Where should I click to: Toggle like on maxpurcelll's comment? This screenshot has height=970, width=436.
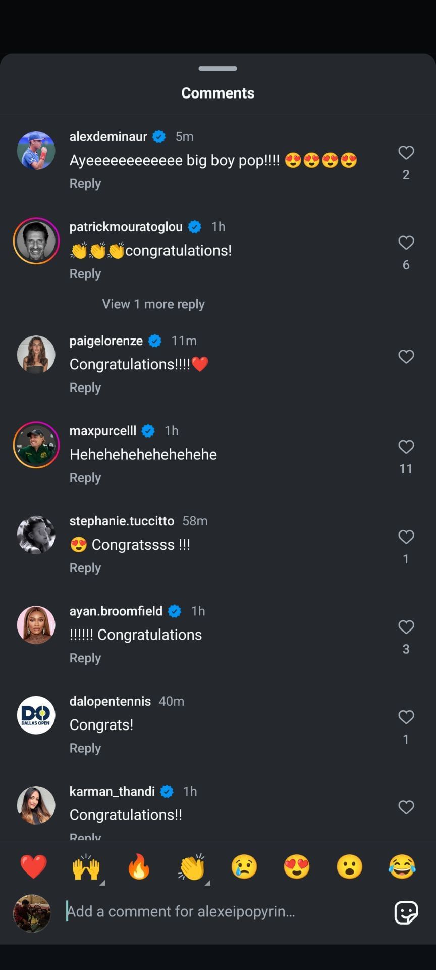click(406, 447)
